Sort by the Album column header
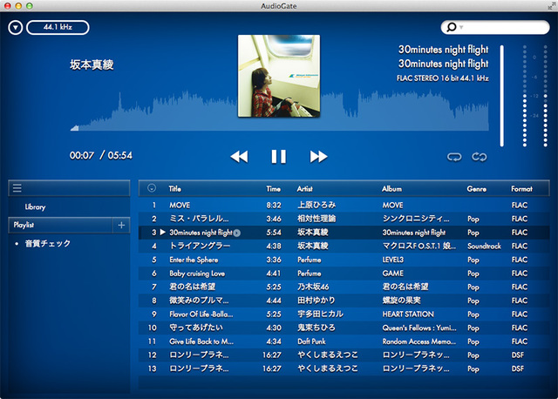The width and height of the screenshot is (558, 399). (391, 189)
